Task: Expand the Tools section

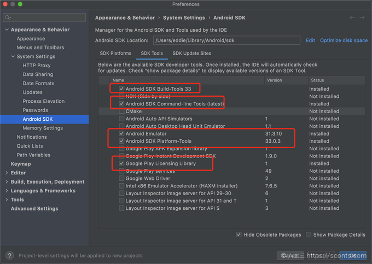Action: pos(7,200)
